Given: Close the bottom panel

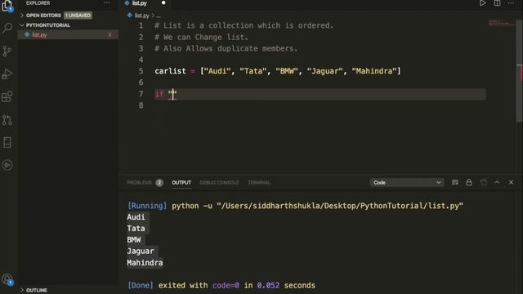Looking at the screenshot, I should click(x=511, y=182).
